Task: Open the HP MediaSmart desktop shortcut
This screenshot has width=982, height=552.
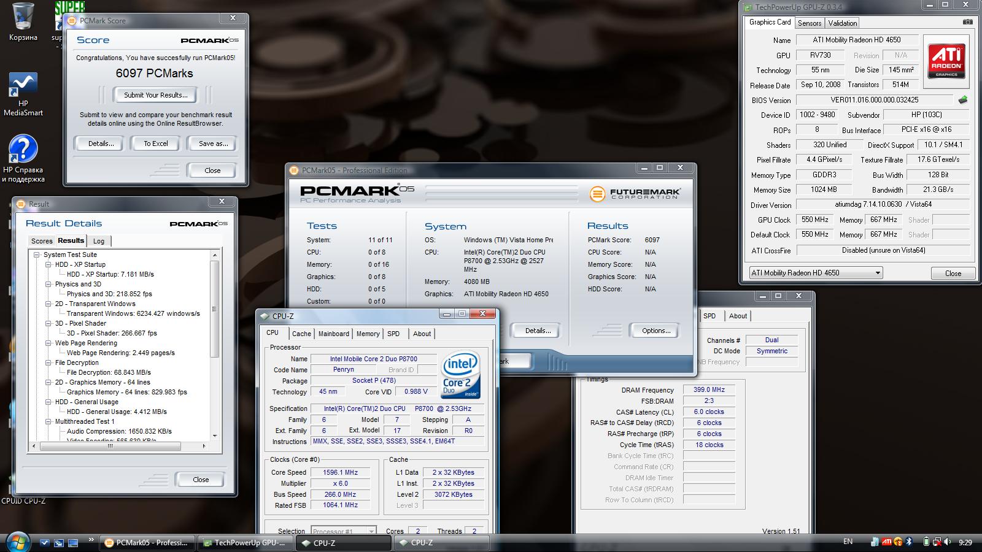Action: point(23,94)
